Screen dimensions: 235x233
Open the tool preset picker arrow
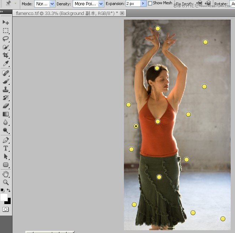15,3
